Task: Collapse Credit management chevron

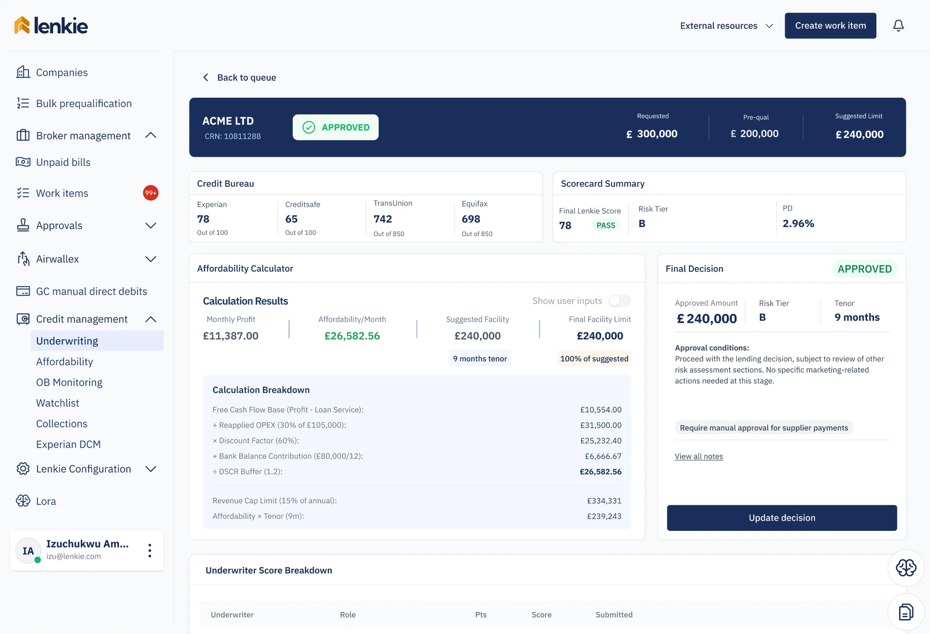Action: [x=151, y=319]
